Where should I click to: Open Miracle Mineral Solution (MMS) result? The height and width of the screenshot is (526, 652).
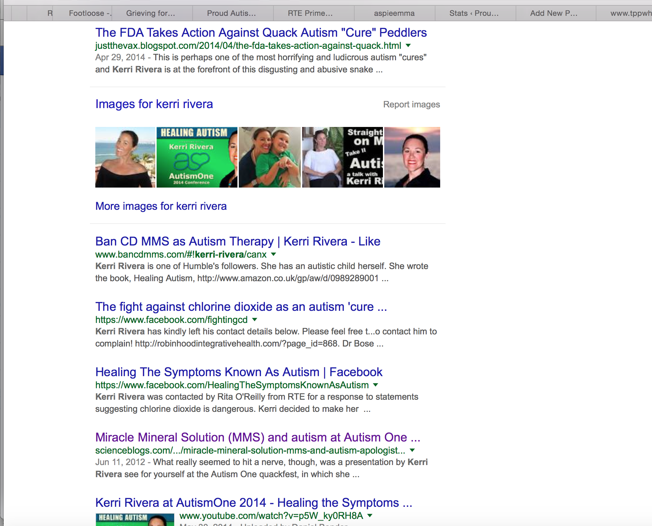click(258, 437)
